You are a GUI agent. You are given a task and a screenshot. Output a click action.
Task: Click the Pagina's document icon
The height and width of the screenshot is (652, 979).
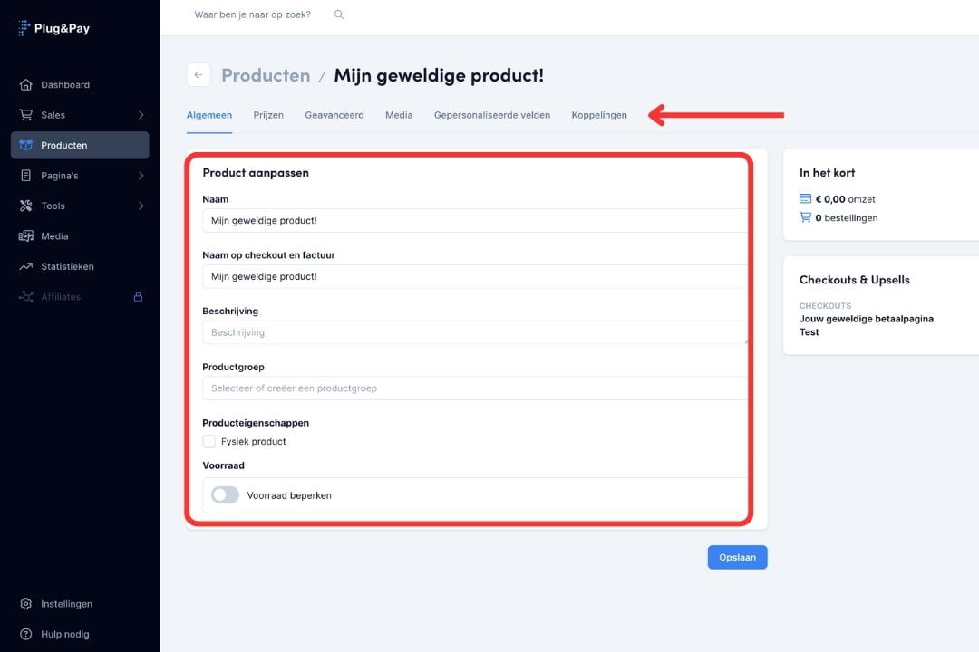coord(25,176)
